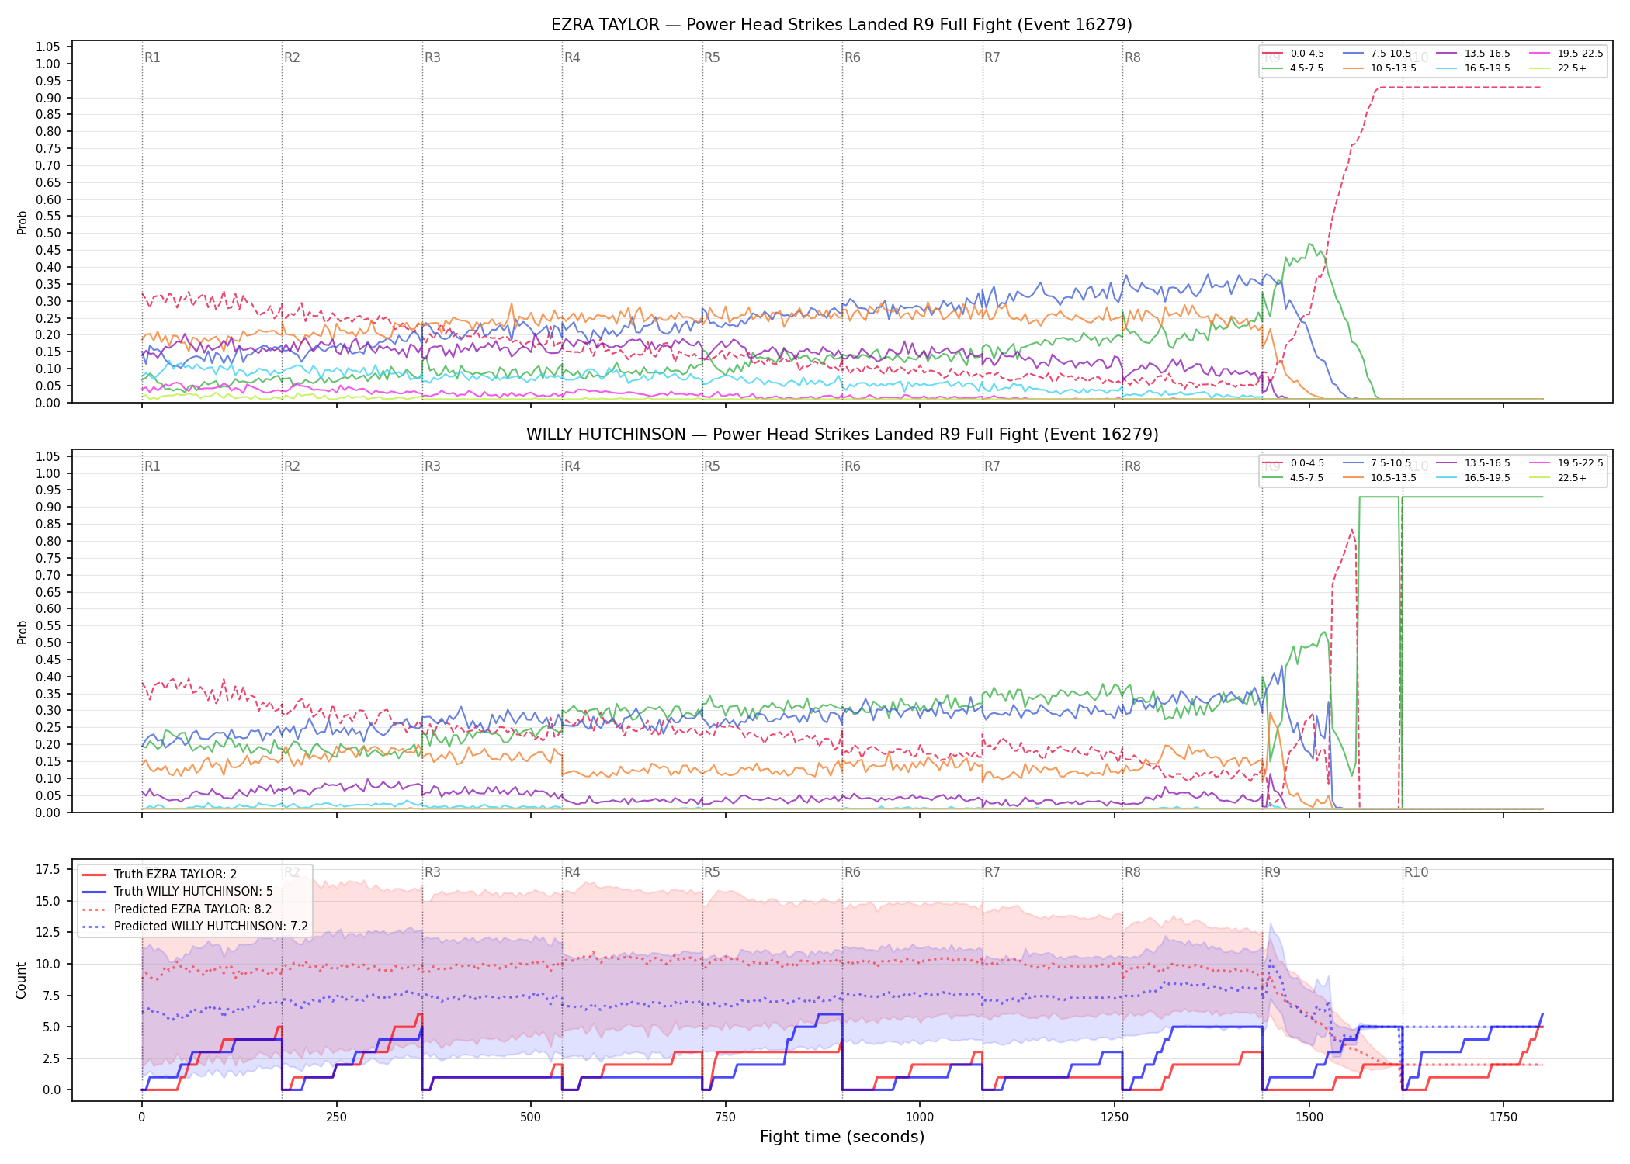This screenshot has width=1630, height=1164.
Task: Click the 0.0-4.5 legend entry in Ezra Taylor chart
Action: 1294,54
